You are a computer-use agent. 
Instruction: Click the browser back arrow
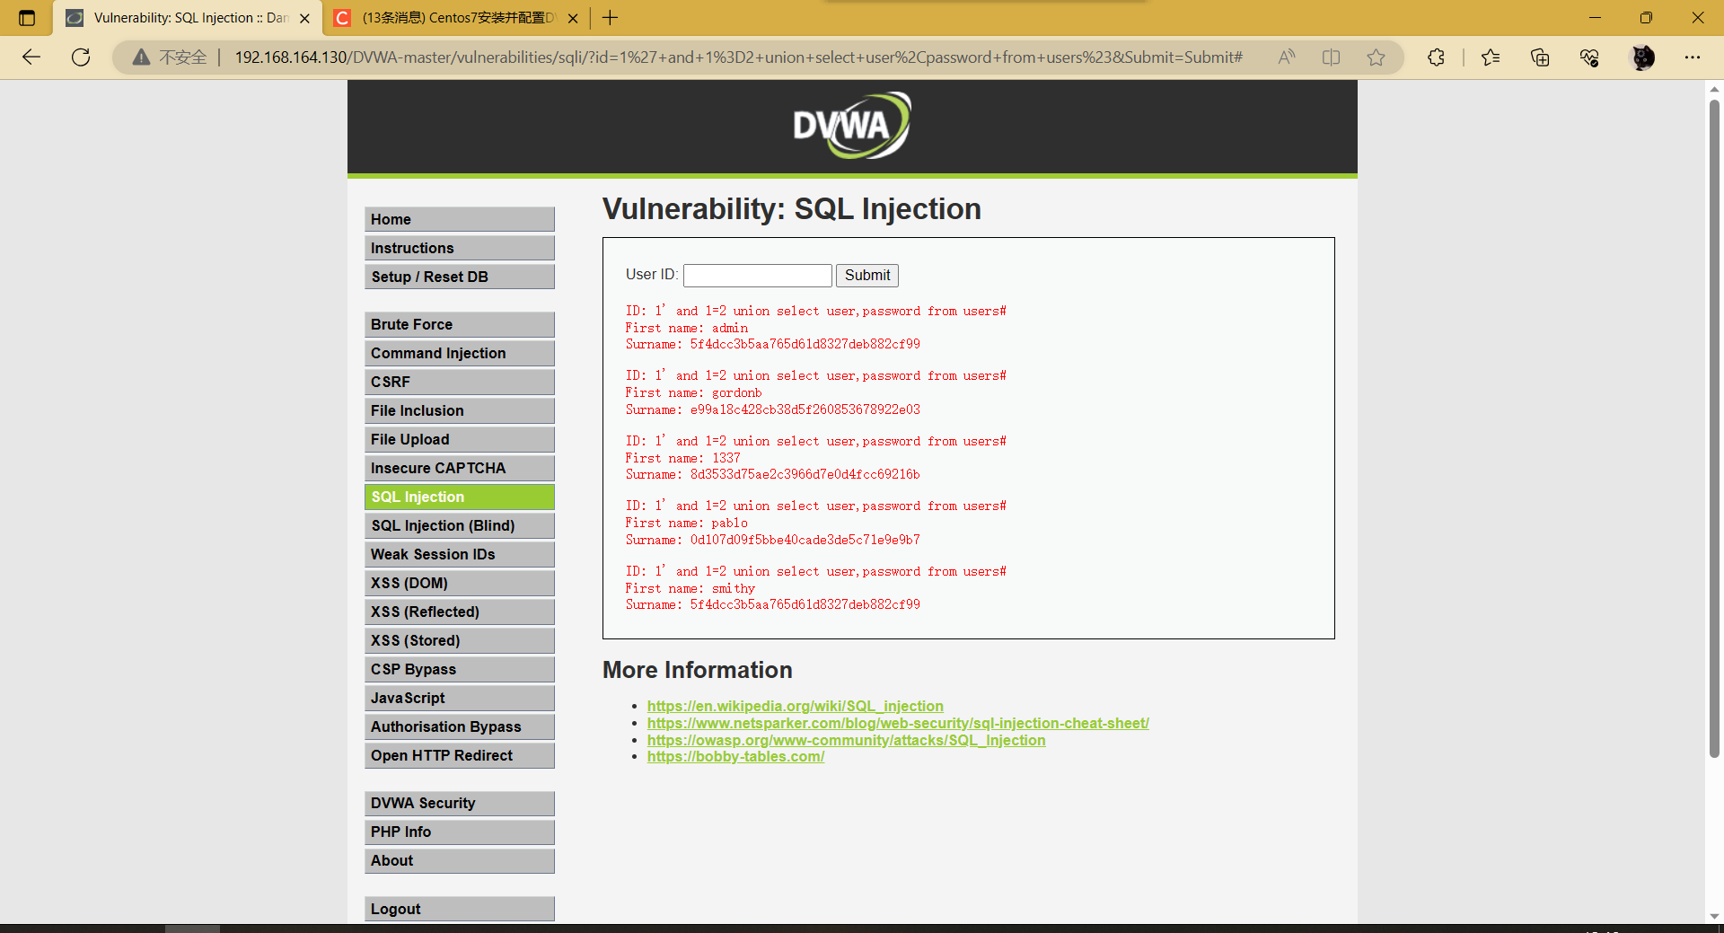tap(31, 57)
